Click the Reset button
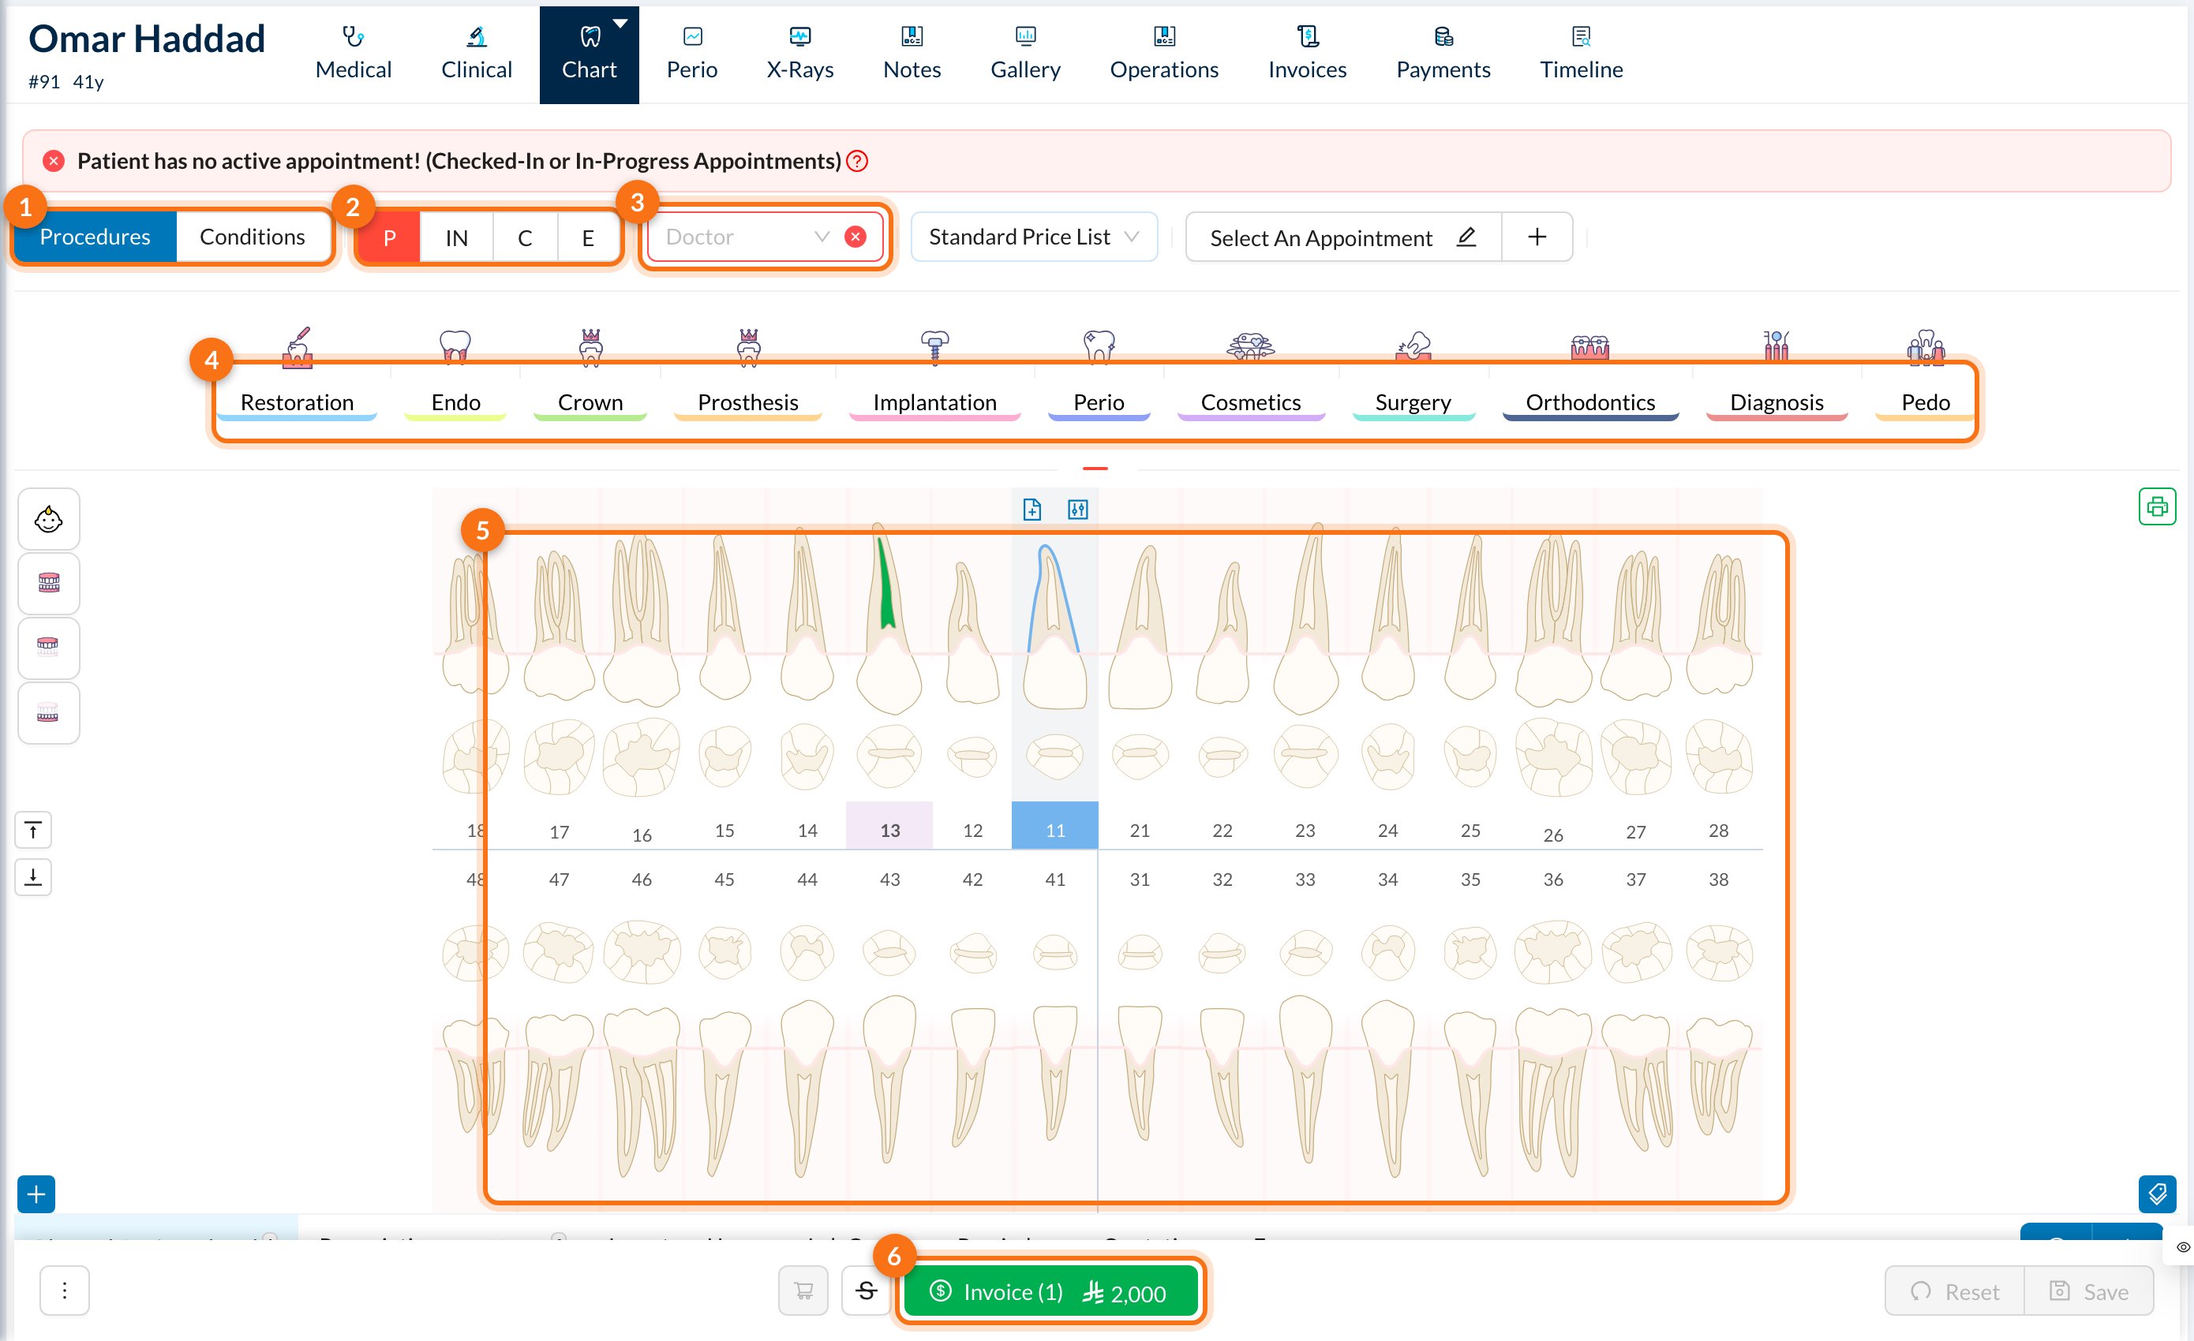2194x1341 pixels. pos(1955,1291)
